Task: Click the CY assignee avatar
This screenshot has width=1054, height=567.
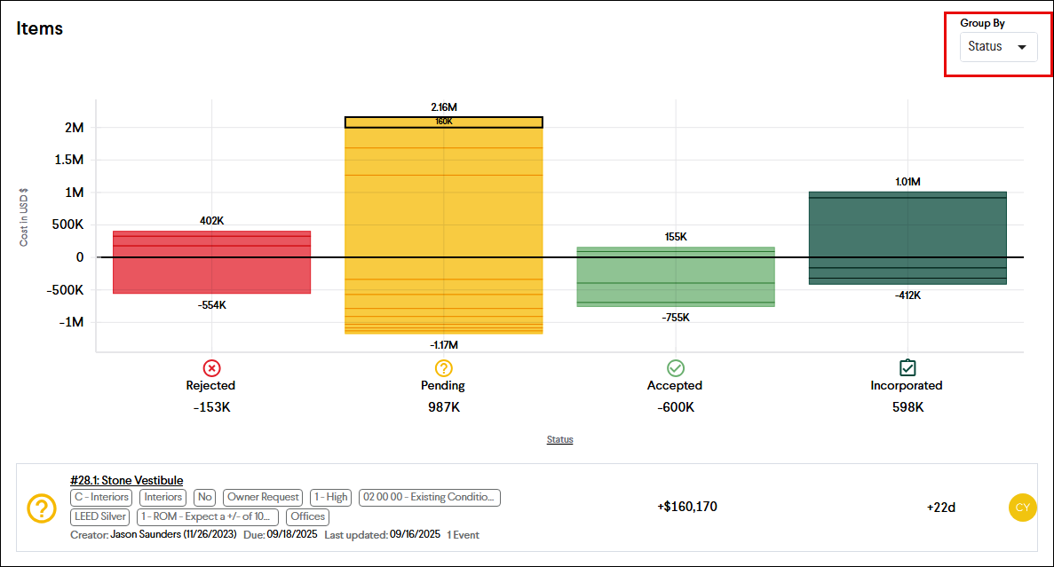Action: (x=1022, y=508)
